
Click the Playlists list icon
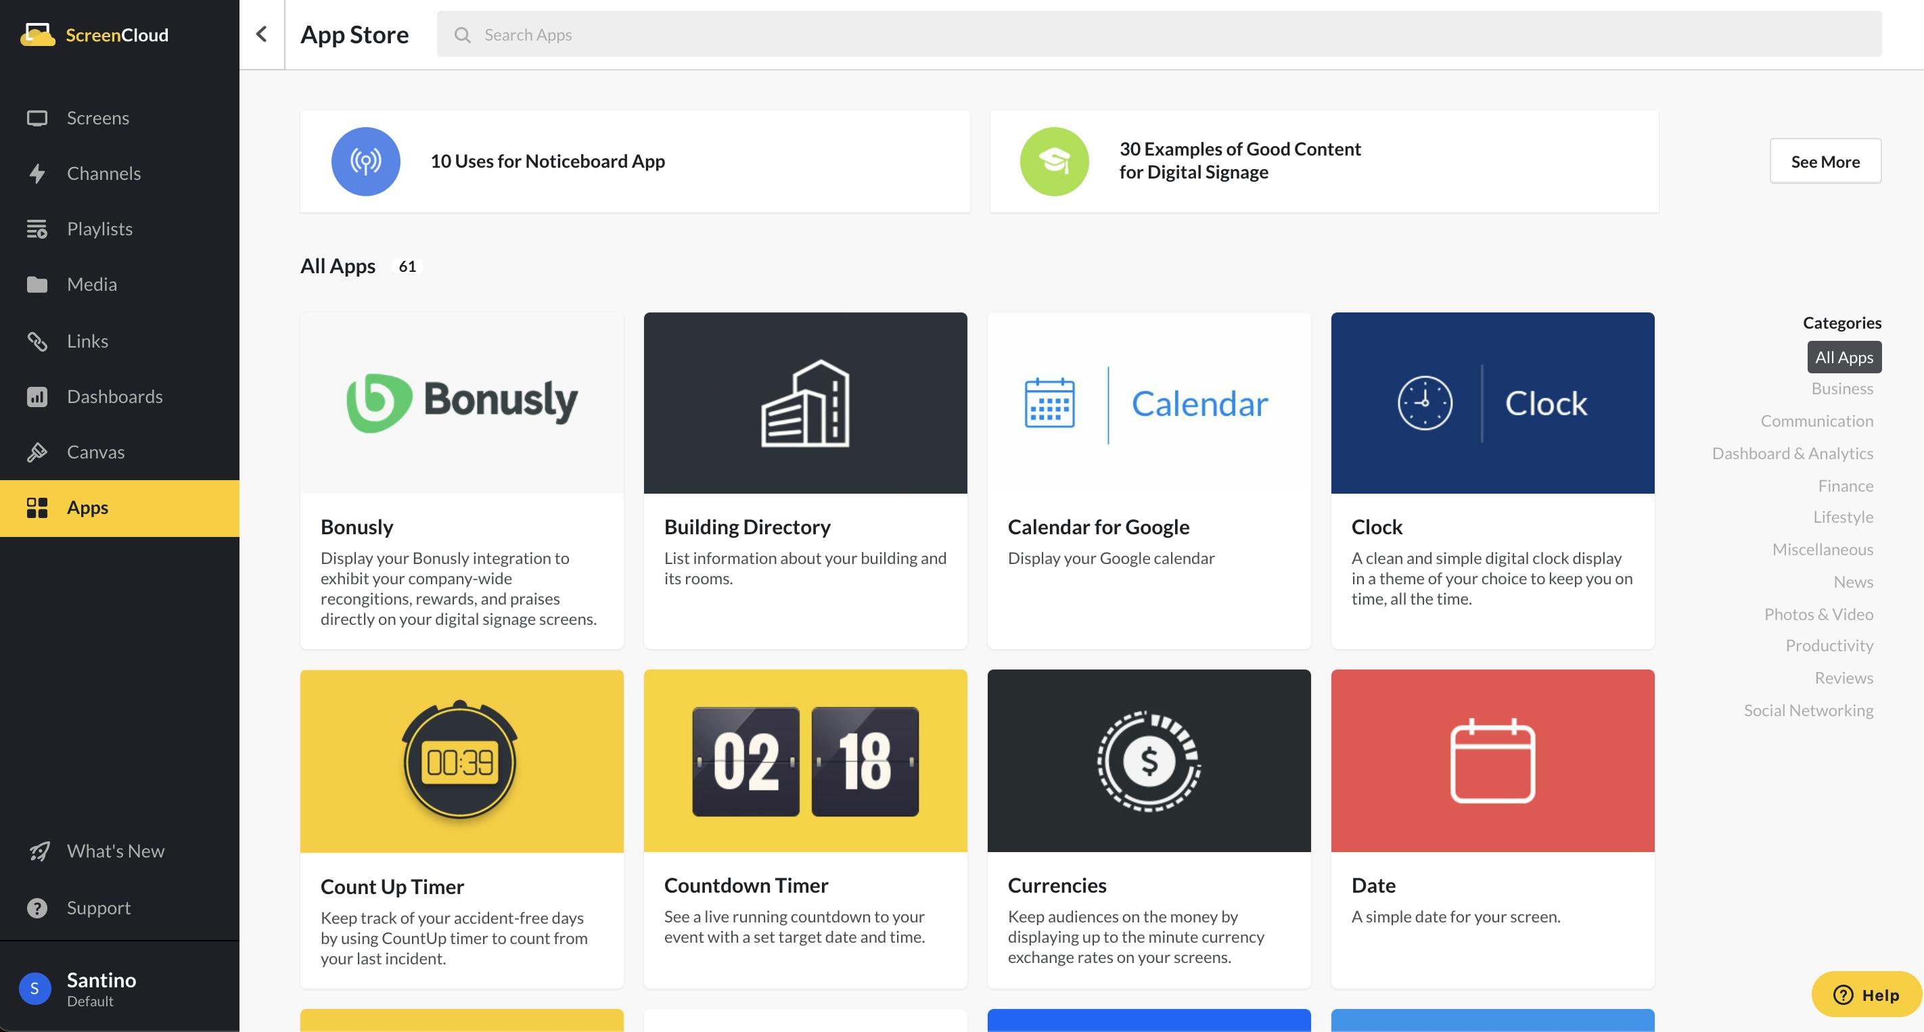click(37, 229)
